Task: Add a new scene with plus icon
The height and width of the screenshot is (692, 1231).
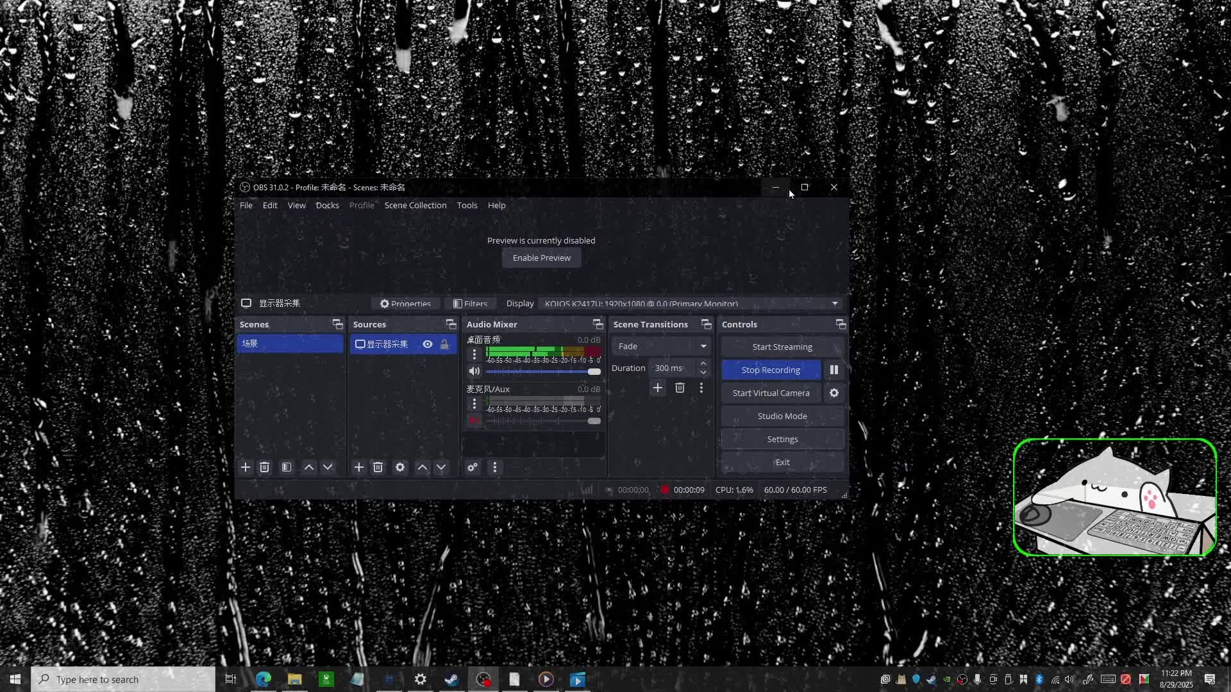Action: coord(245,467)
